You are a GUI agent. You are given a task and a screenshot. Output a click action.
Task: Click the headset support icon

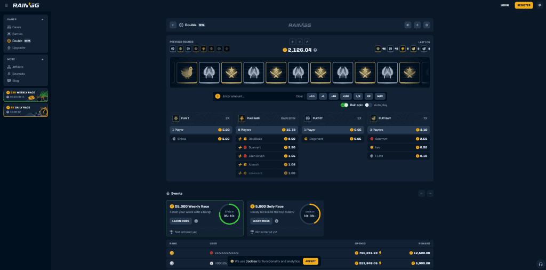[541, 264]
